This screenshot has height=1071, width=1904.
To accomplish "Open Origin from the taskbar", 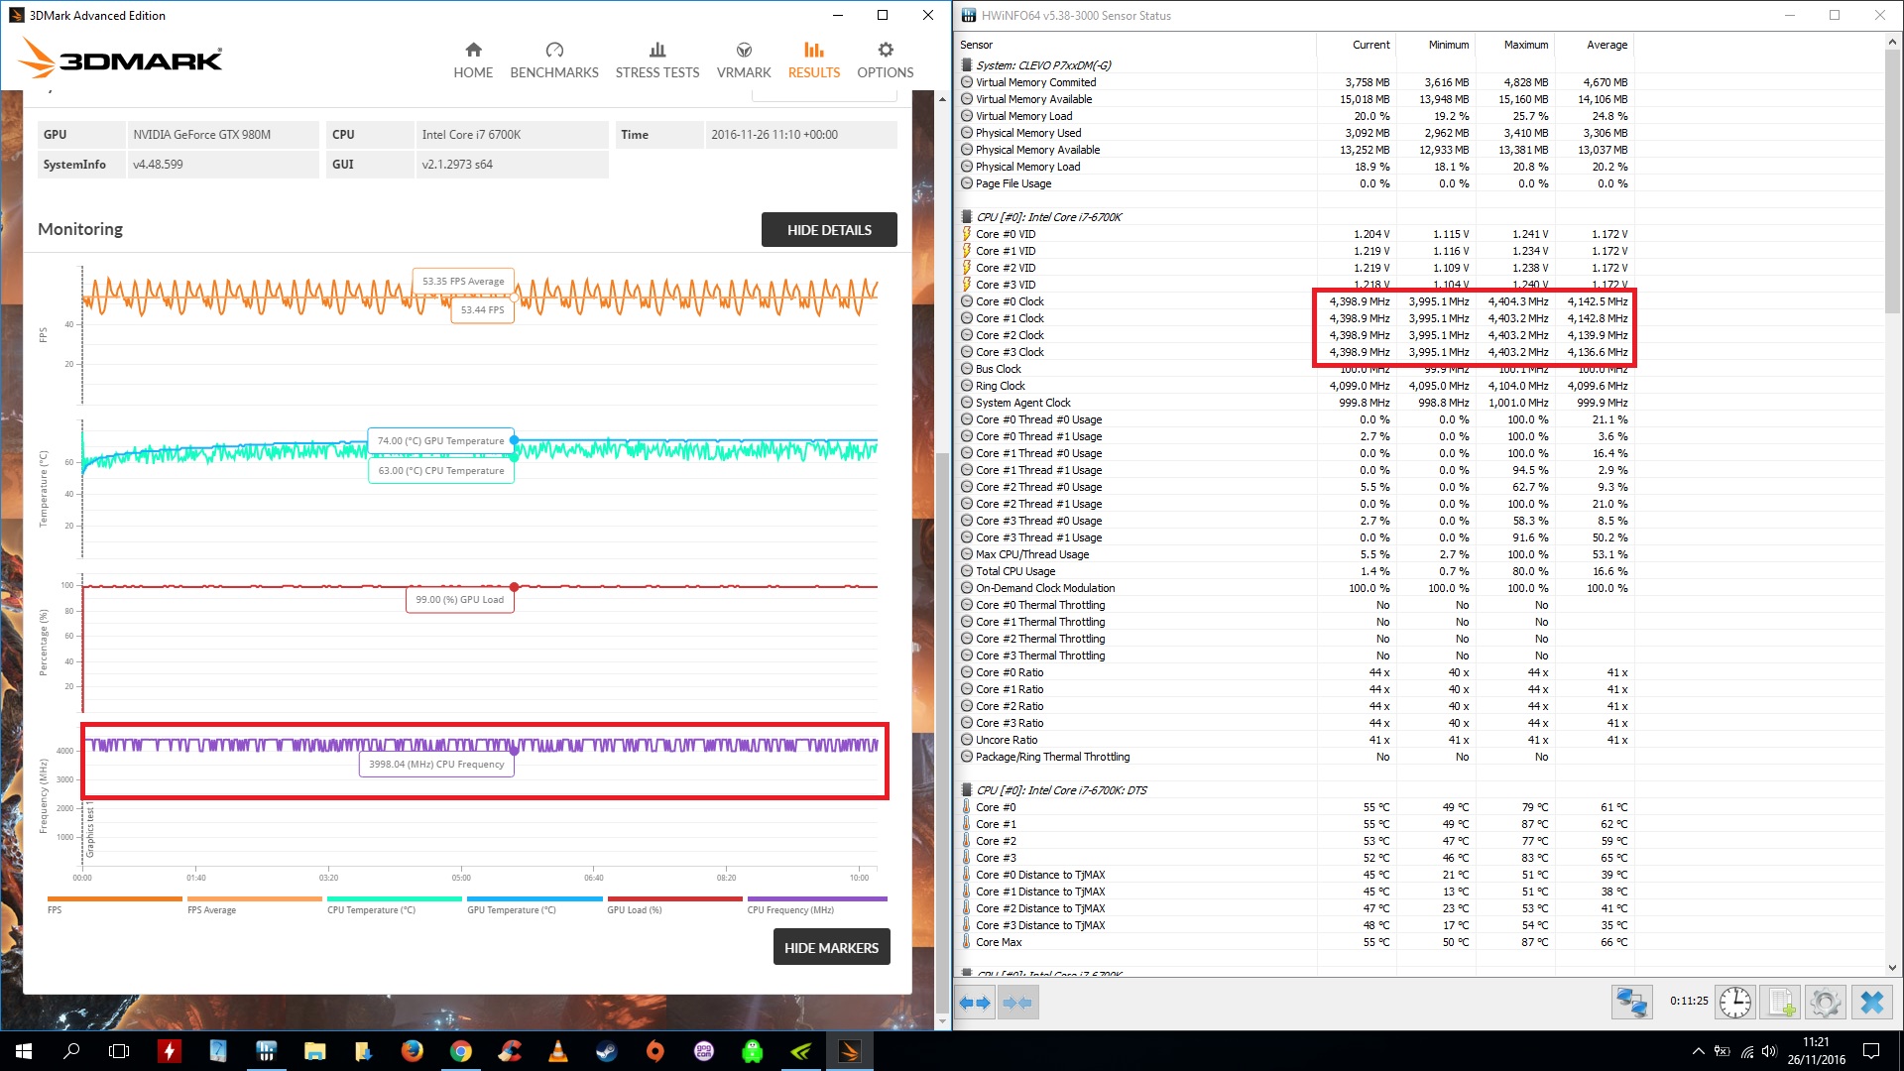I will 654,1051.
